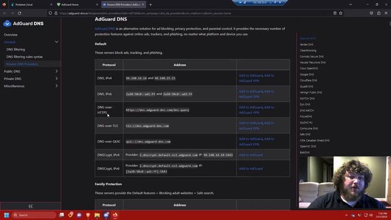Jump to Quad9 DNS in page contents
Screen dimensions: 391x220
pos(307,86)
